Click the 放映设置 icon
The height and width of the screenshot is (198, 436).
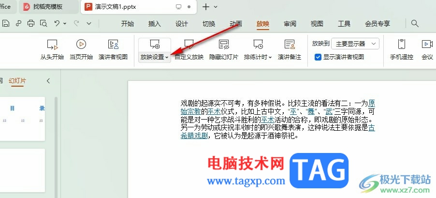coord(154,45)
